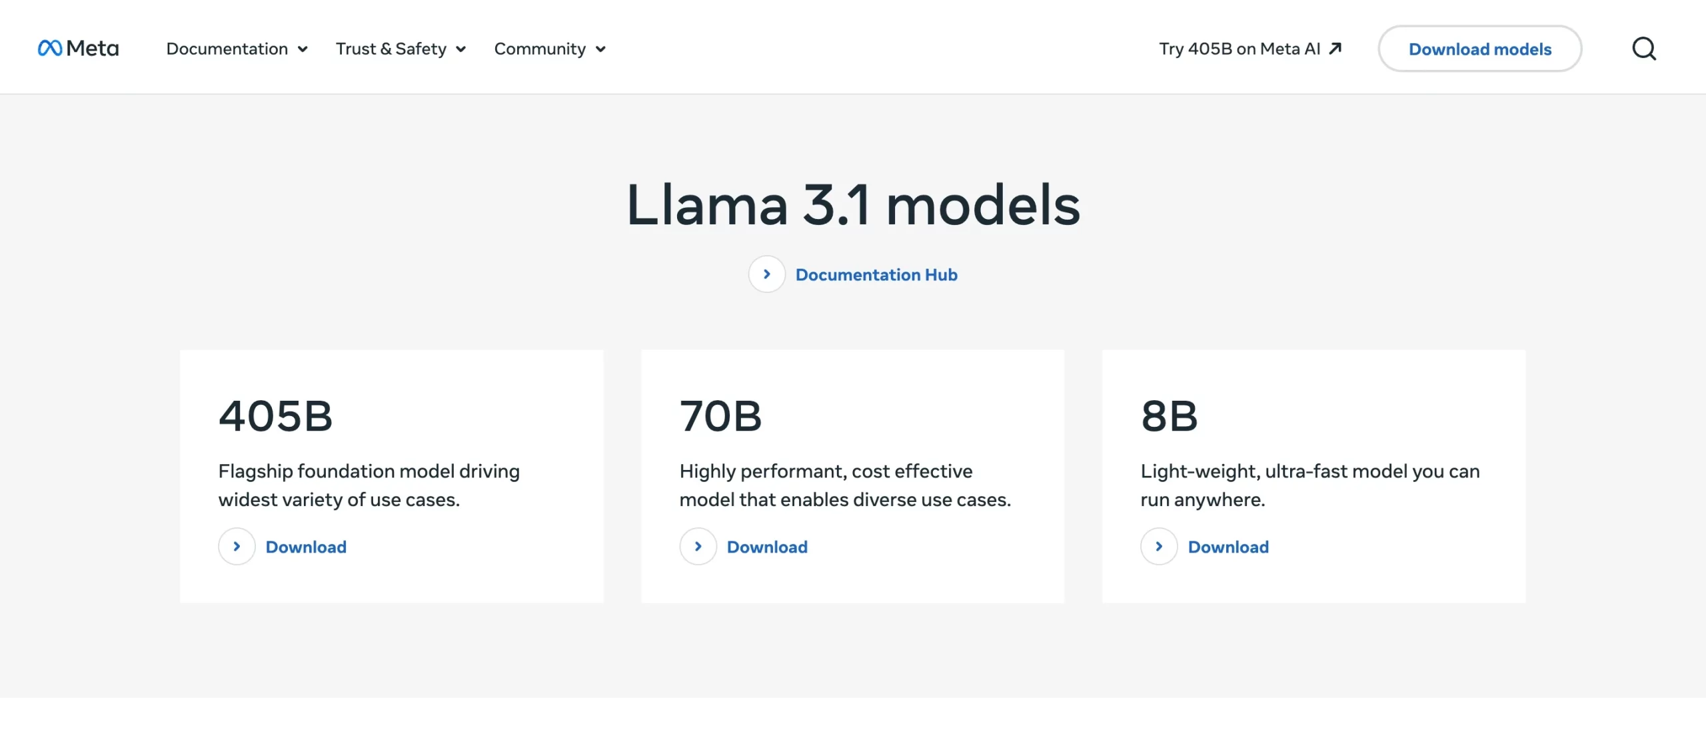Click the 8B card's download arrow icon
The image size is (1706, 747).
point(1159,547)
